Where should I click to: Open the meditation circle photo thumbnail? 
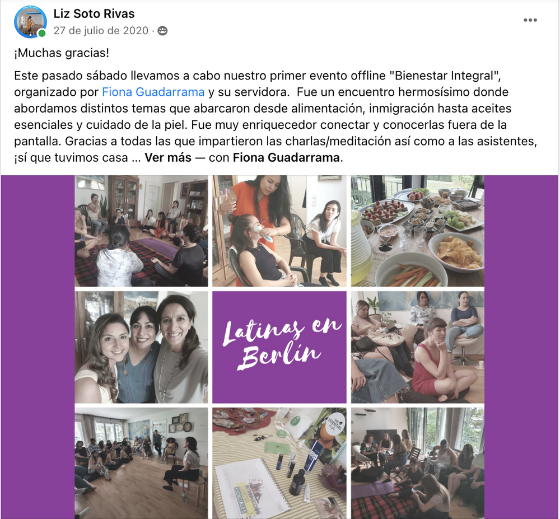[141, 231]
